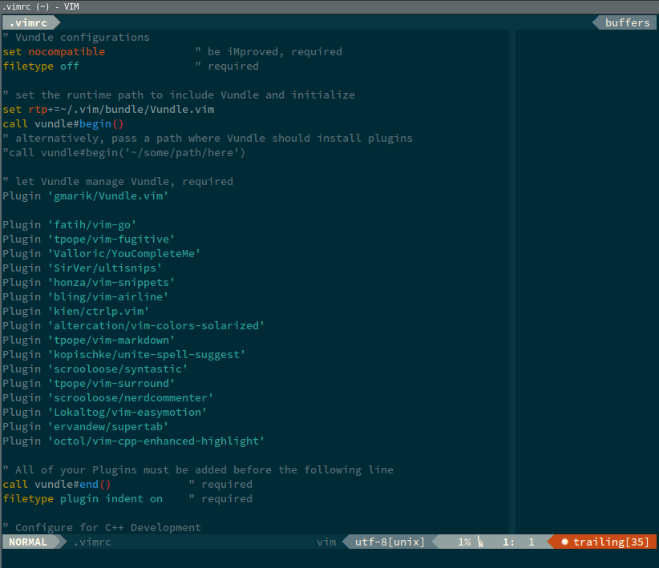Click Plugin 'kien/ctrlp.vim' line

[75, 312]
